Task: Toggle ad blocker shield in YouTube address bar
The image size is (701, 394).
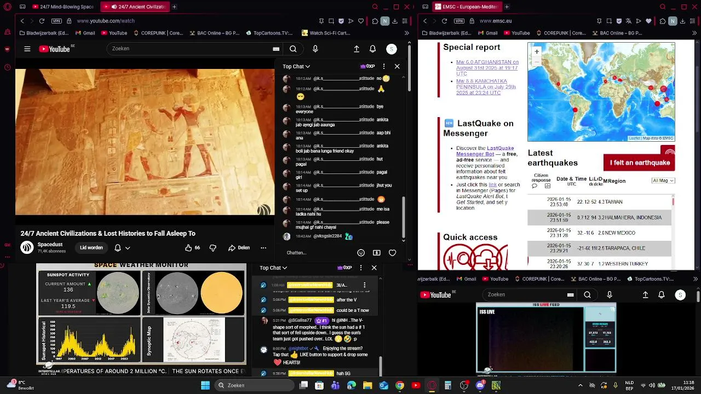Action: click(x=341, y=21)
